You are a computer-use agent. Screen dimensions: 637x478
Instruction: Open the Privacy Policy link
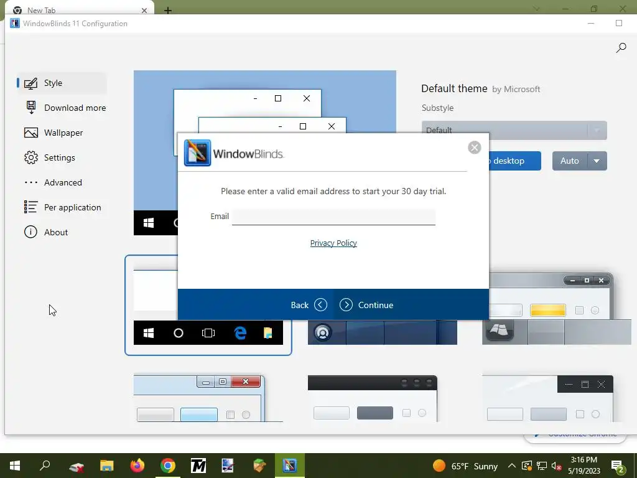coord(333,243)
